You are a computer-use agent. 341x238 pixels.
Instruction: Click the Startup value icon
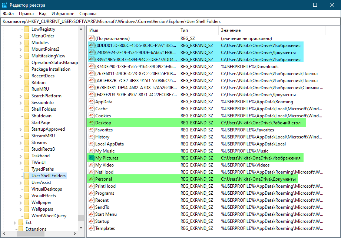[91, 221]
